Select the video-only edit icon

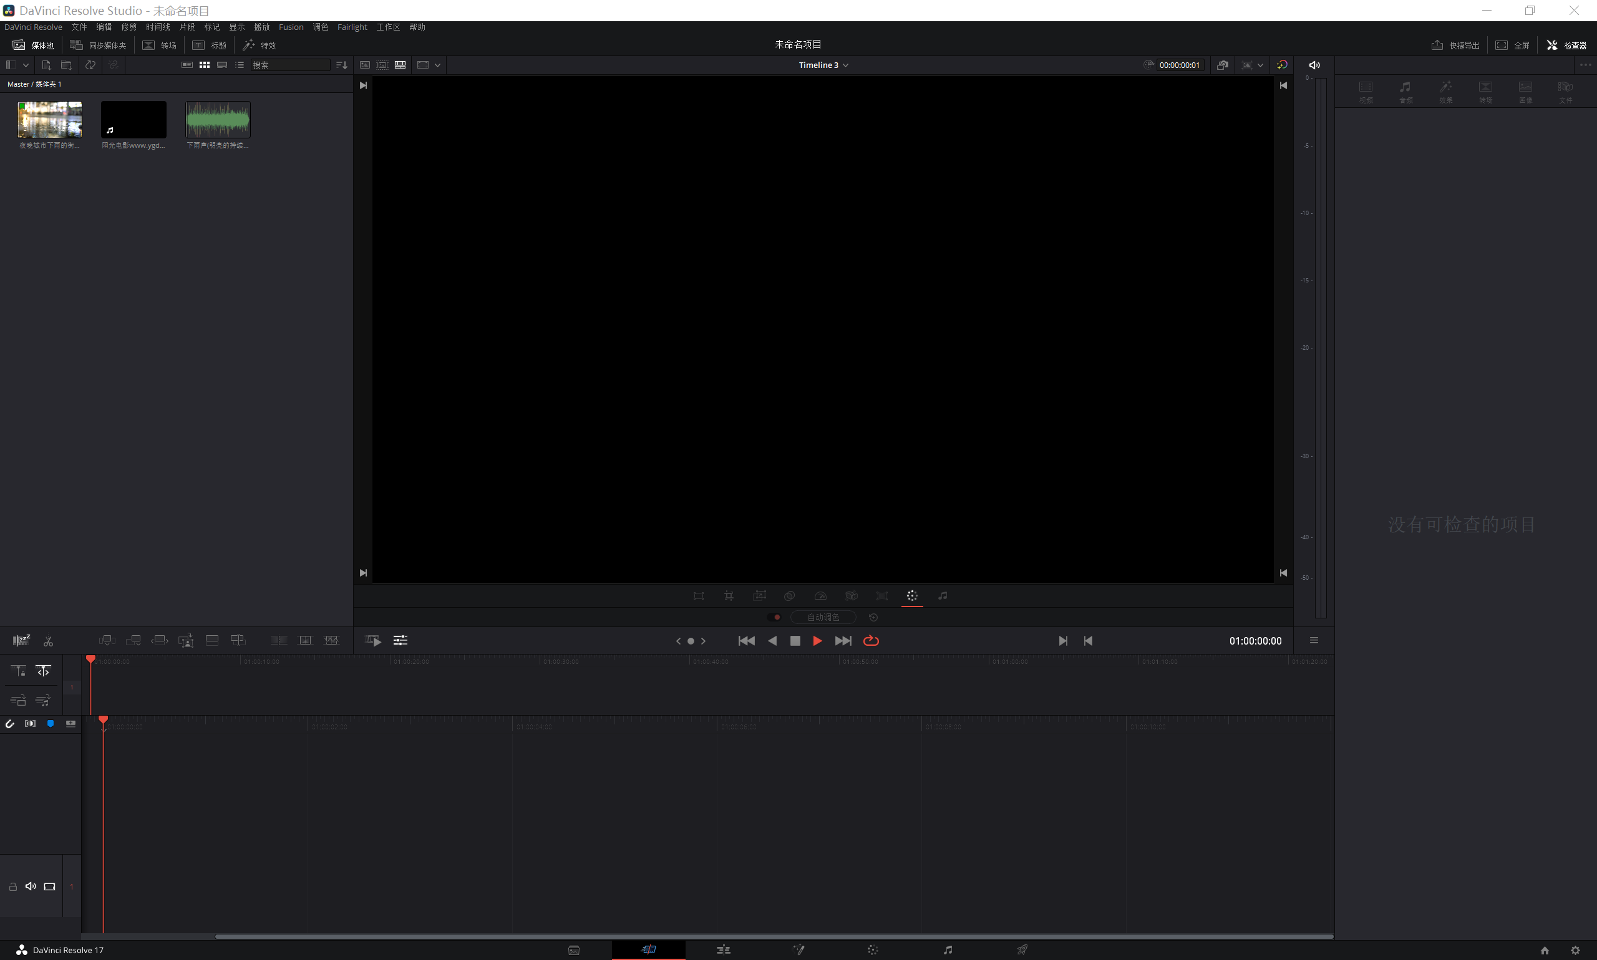(18, 700)
